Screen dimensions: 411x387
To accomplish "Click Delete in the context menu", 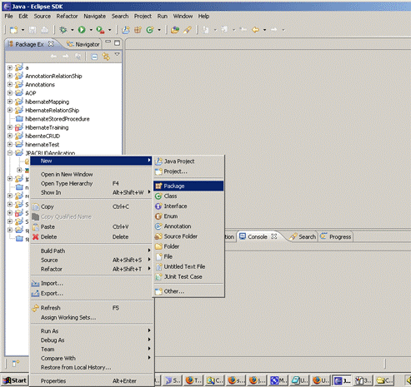I will (x=91, y=237).
